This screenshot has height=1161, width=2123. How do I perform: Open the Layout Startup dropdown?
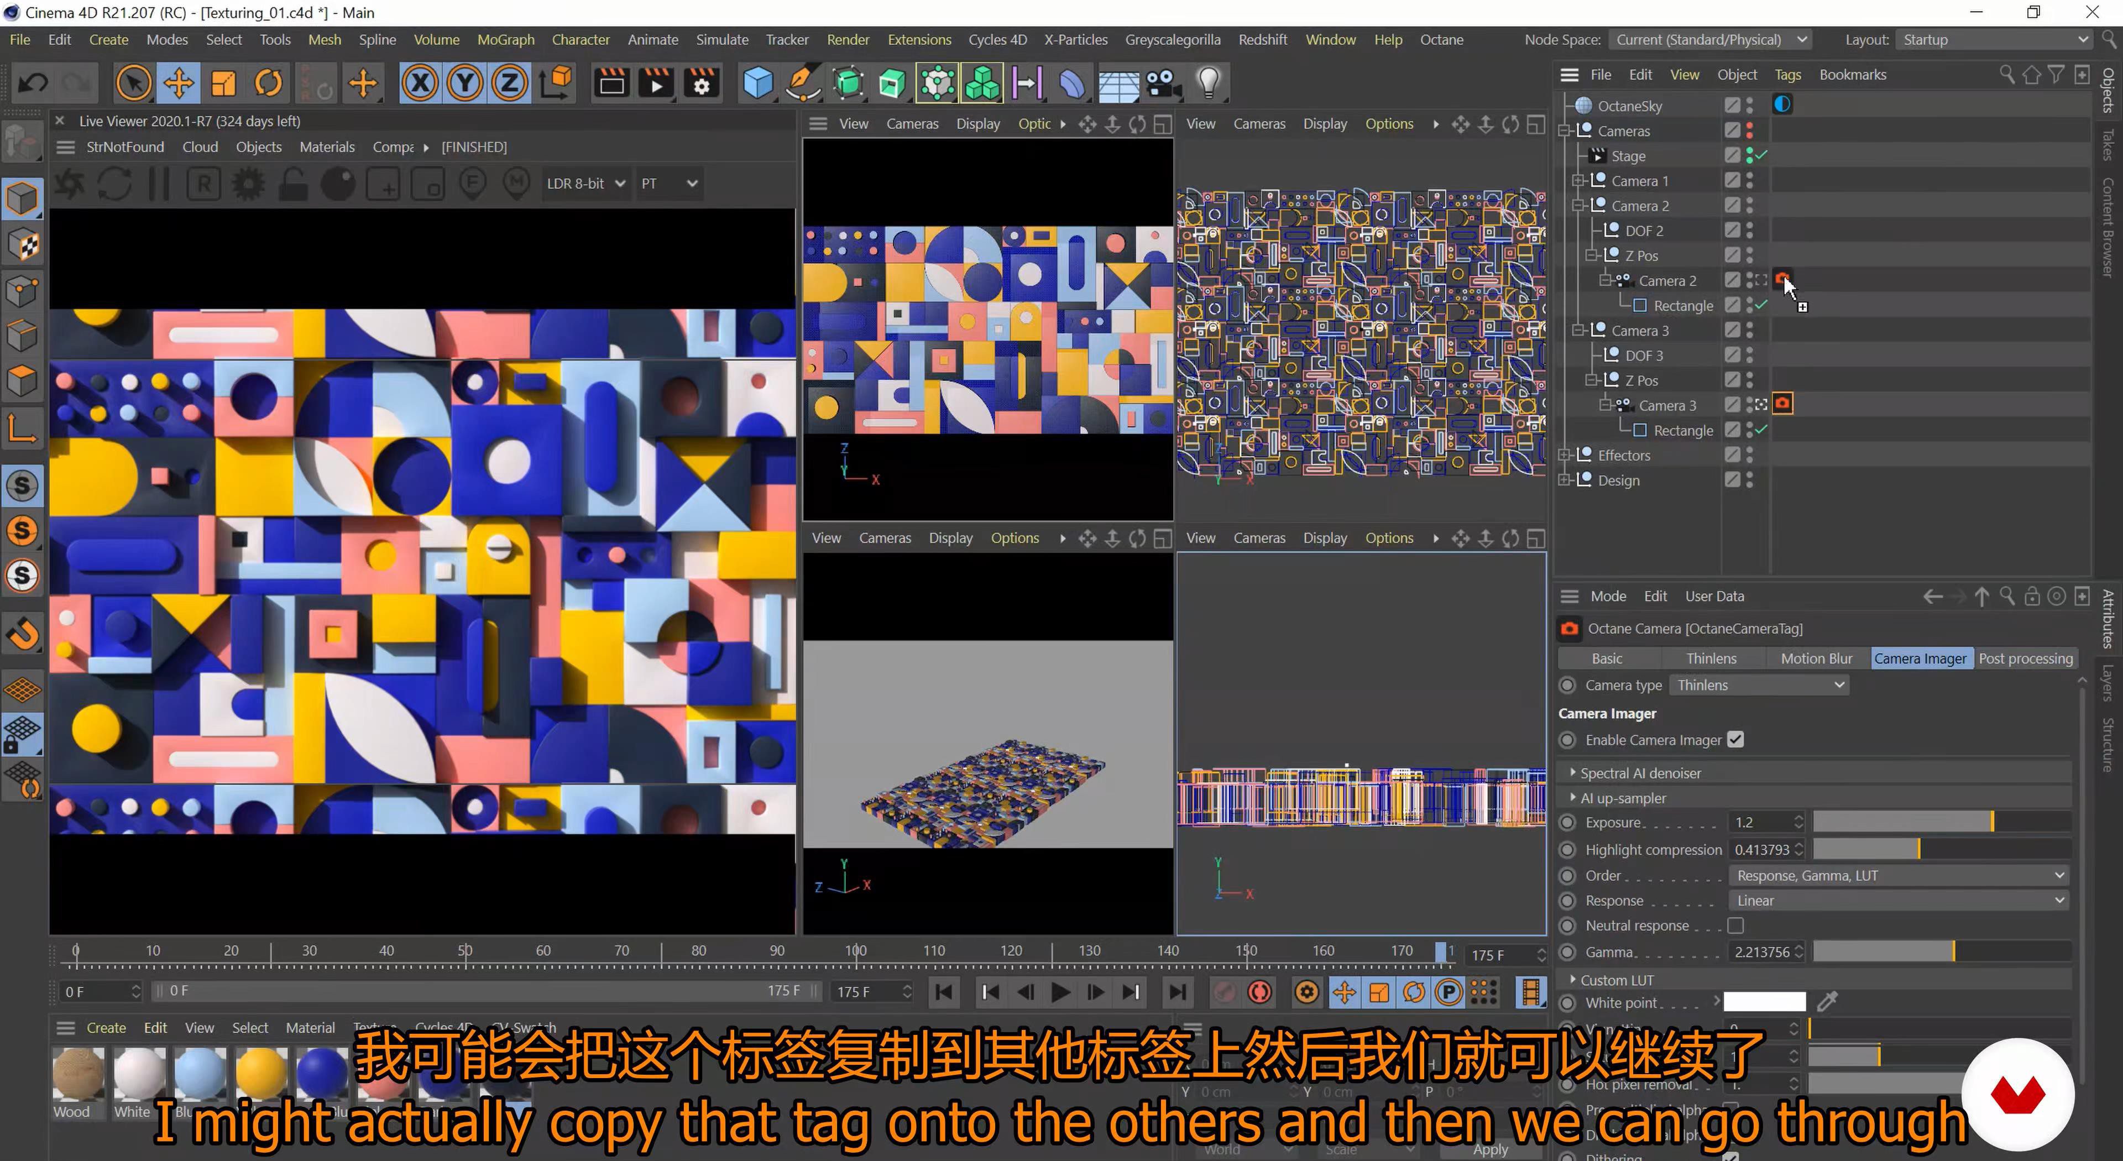point(1994,40)
